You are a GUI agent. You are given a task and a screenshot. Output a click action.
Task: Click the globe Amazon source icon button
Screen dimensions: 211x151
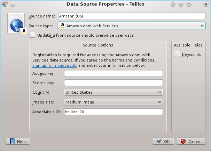tap(16, 23)
